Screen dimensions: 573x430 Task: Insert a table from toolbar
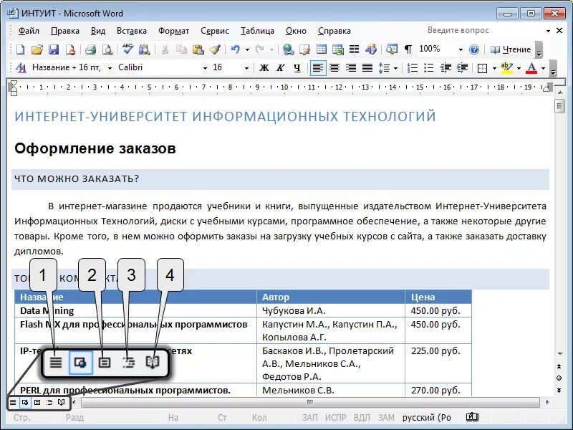tap(322, 49)
